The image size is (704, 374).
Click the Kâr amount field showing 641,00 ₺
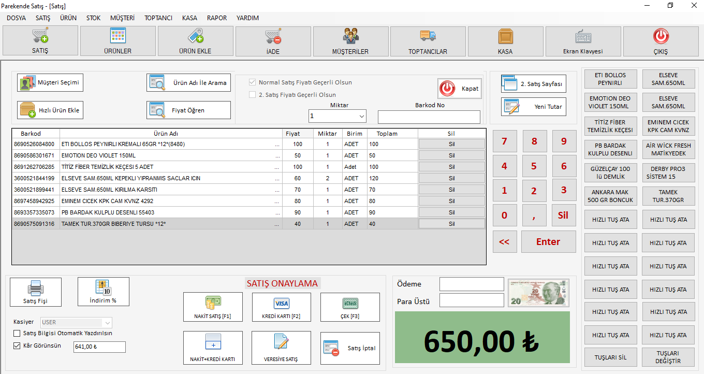click(99, 347)
